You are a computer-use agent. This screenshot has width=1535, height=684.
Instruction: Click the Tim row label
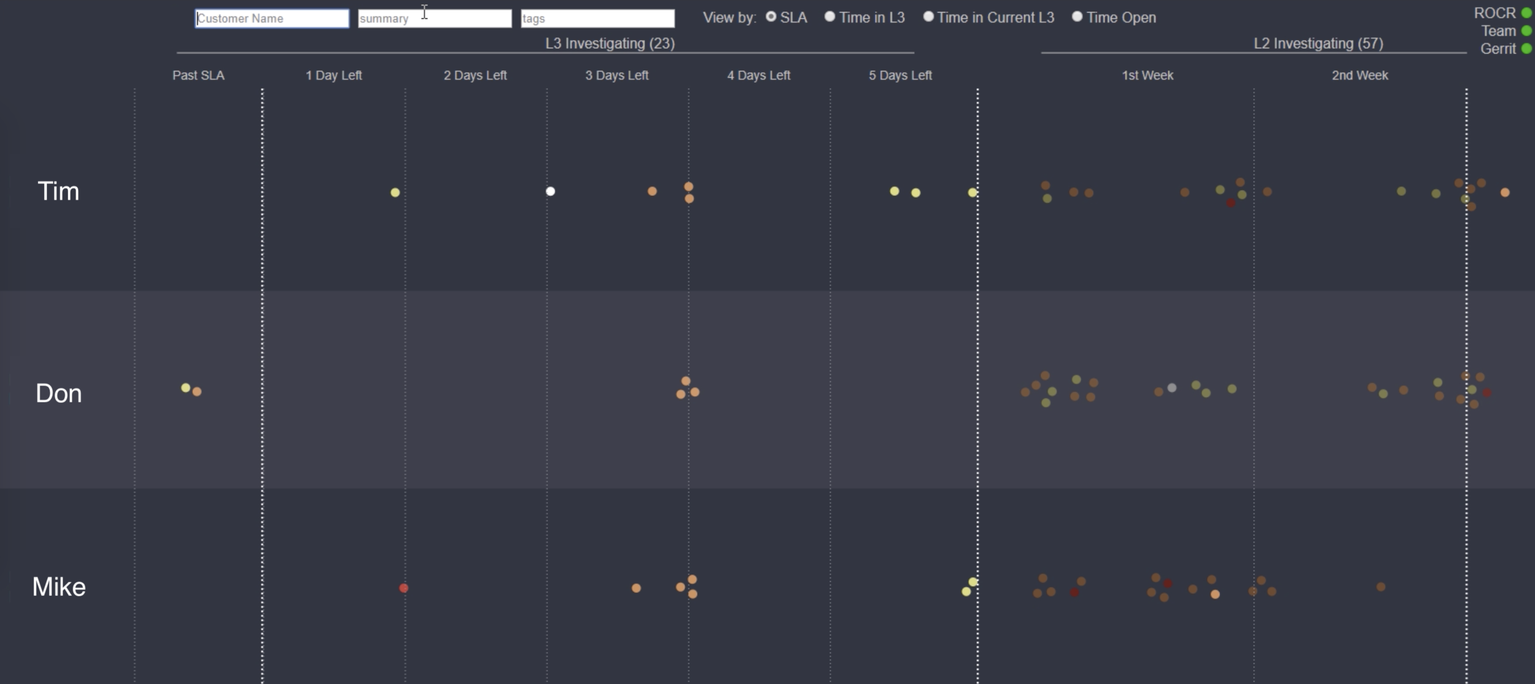tap(58, 192)
